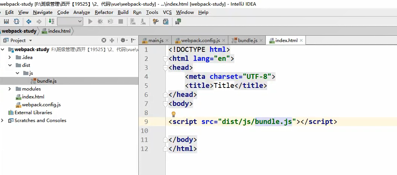The width and height of the screenshot is (397, 175).
Task: Fold the body tag at line 7
Action: [x=166, y=104]
